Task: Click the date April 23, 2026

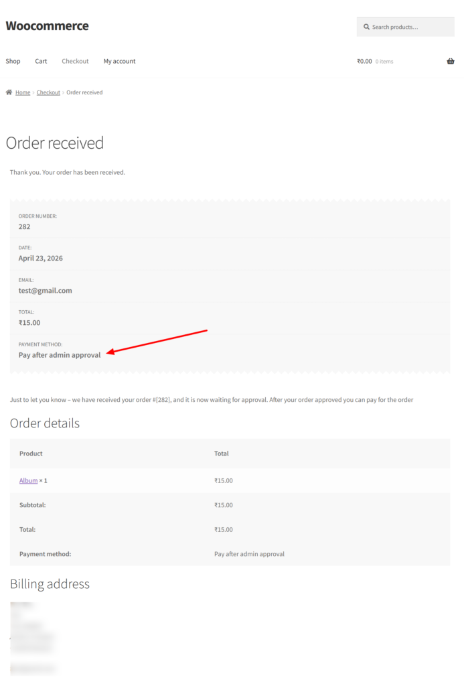Action: point(40,259)
